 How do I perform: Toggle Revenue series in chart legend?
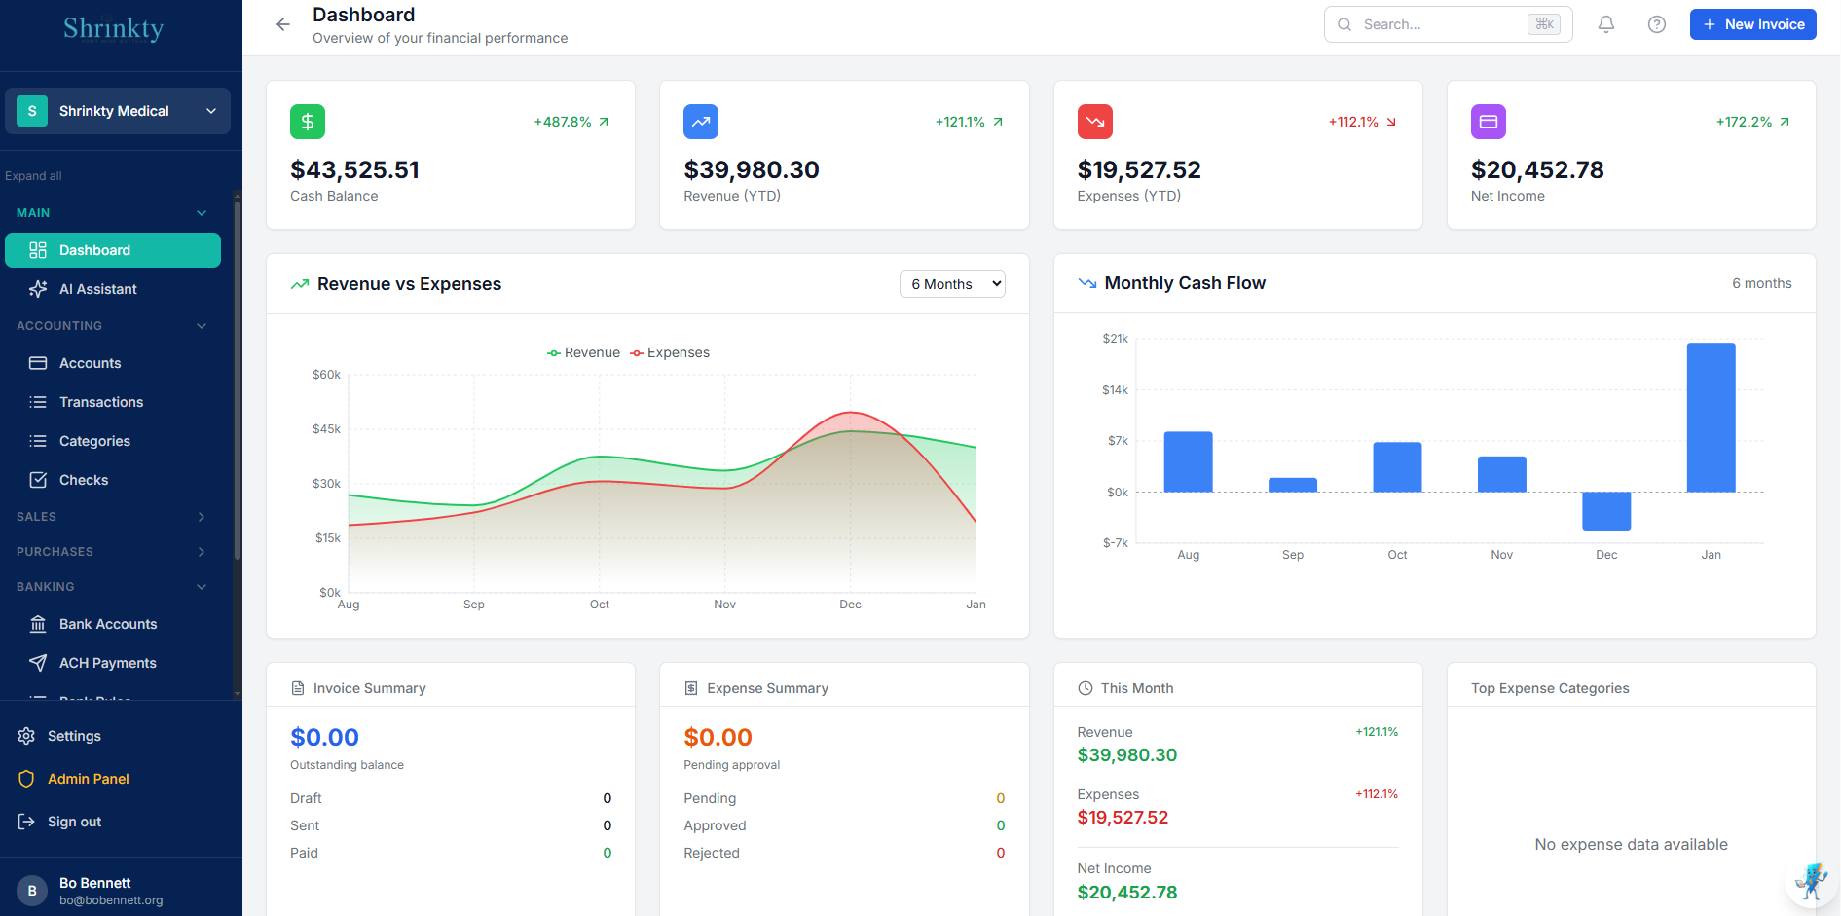point(583,352)
